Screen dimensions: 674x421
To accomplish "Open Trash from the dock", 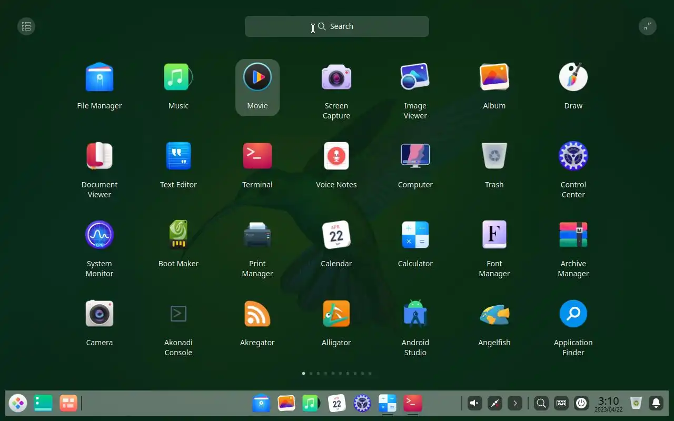I will [x=636, y=404].
